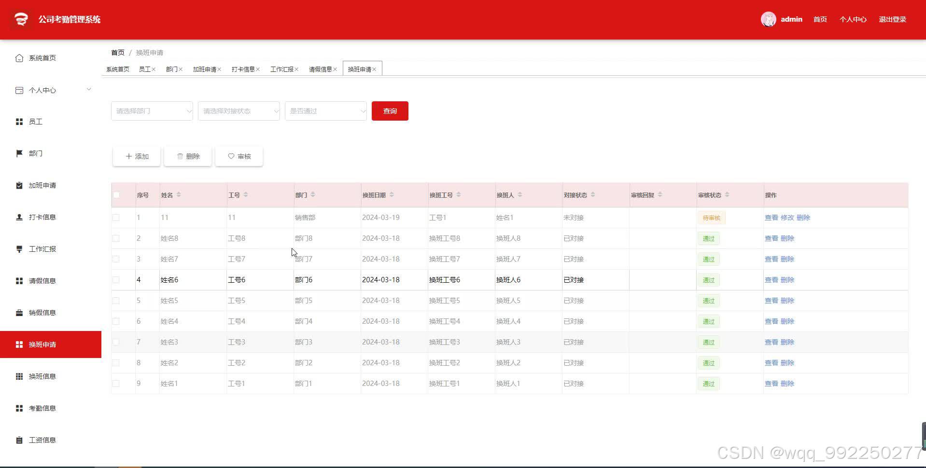The width and height of the screenshot is (926, 468).
Task: Close the 换班申请 tab with its X
Action: pyautogui.click(x=374, y=69)
